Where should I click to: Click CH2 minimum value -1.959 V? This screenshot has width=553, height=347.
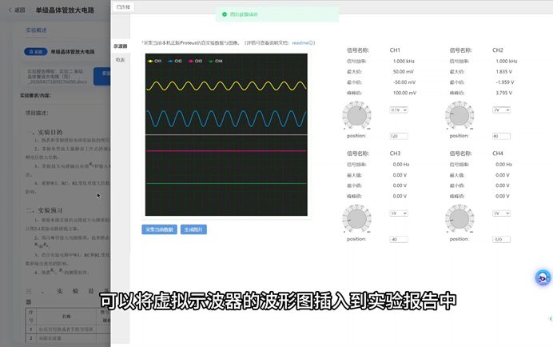click(x=505, y=82)
